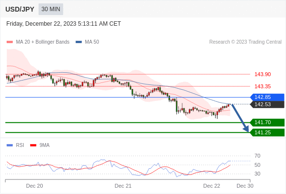This screenshot has width=286, height=194.
Task: Click the 143.90 resistance level label
Action: tap(262, 74)
